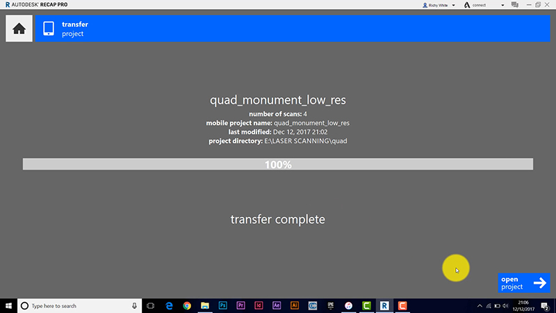Open Illustrator from the taskbar
This screenshot has width=556, height=313.
[x=295, y=305]
